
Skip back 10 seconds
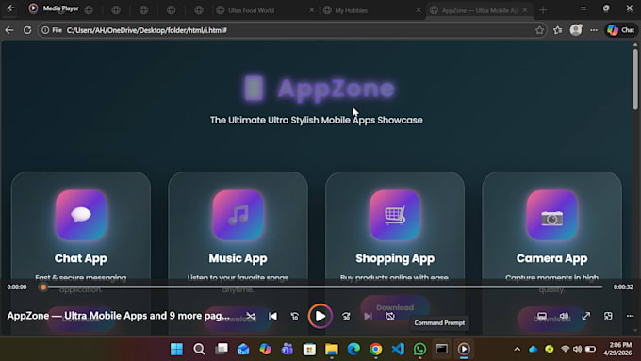point(295,316)
